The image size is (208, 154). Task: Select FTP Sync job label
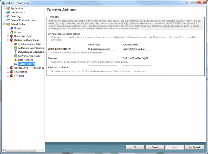pyautogui.click(x=19, y=76)
